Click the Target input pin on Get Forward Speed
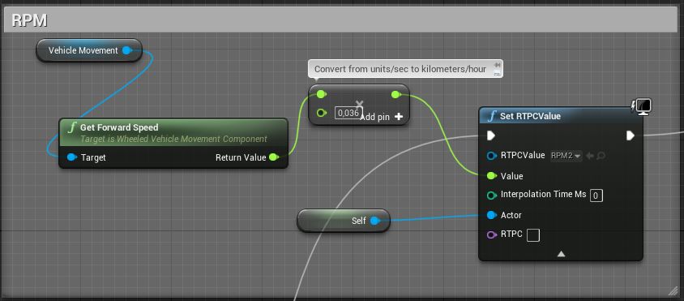 [72, 157]
